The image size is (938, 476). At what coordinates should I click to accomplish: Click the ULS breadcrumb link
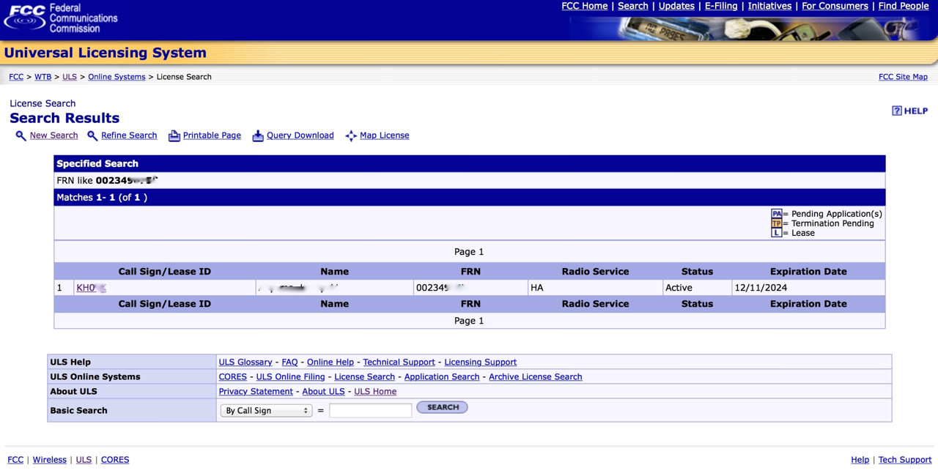click(x=70, y=77)
